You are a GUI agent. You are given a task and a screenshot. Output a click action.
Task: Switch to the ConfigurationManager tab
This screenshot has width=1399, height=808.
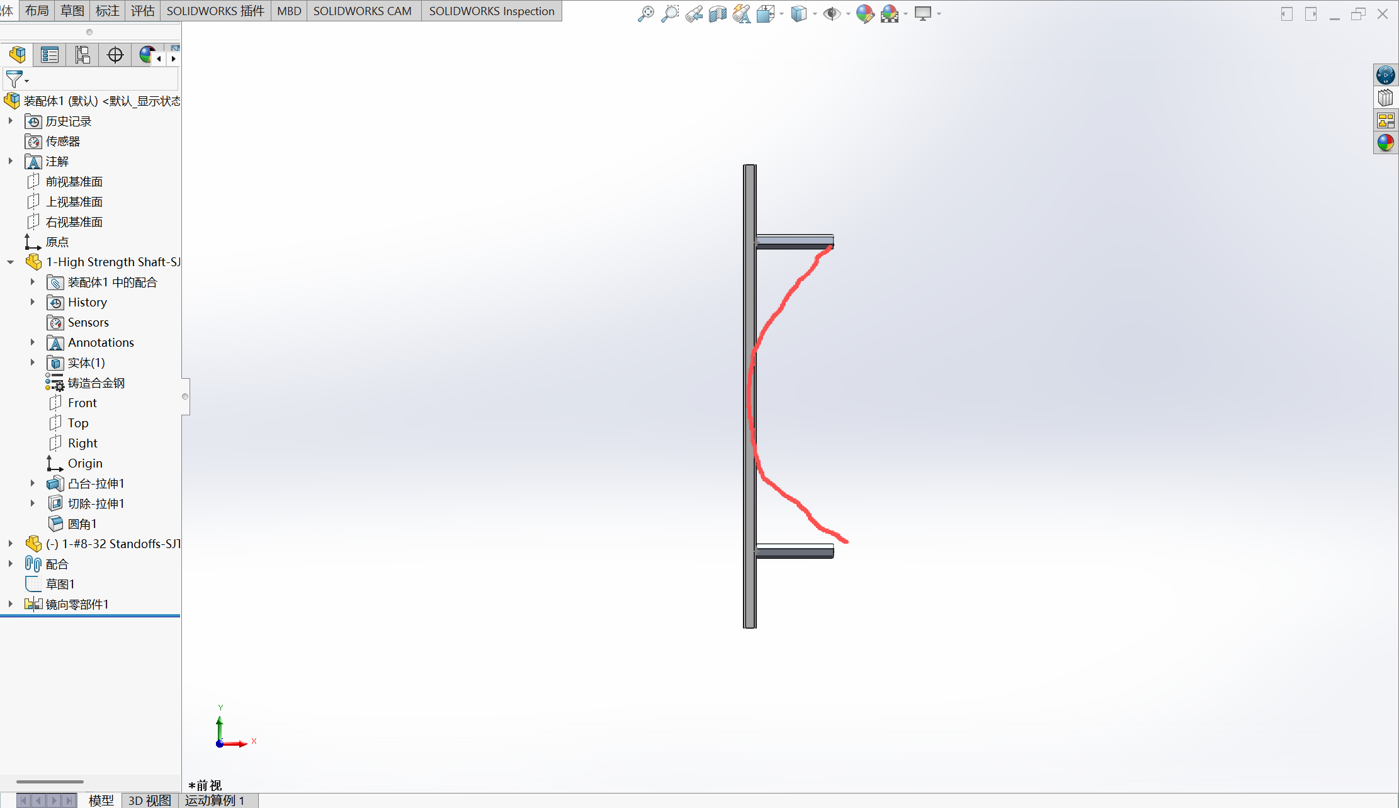tap(82, 55)
